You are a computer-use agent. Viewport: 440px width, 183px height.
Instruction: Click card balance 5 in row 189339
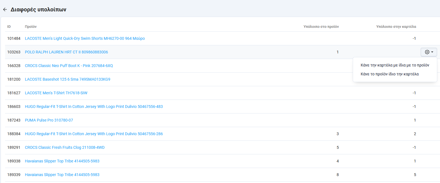[415, 175]
